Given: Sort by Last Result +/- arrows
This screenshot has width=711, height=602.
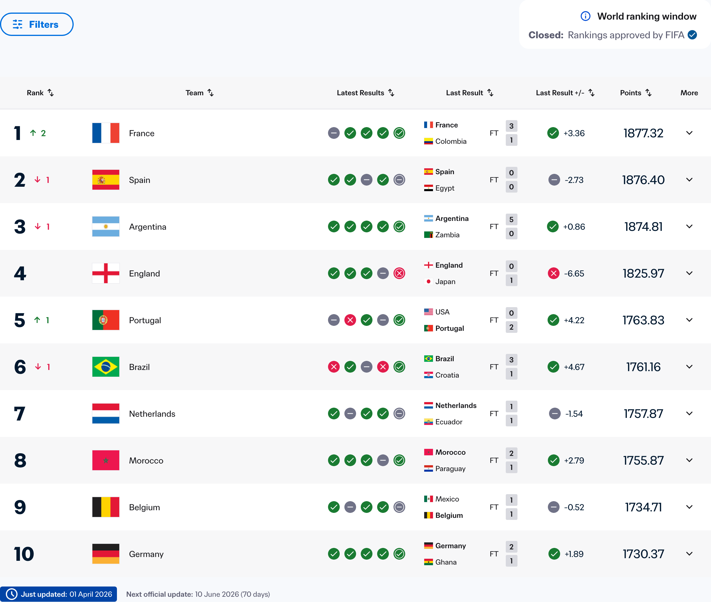Looking at the screenshot, I should click(x=591, y=93).
